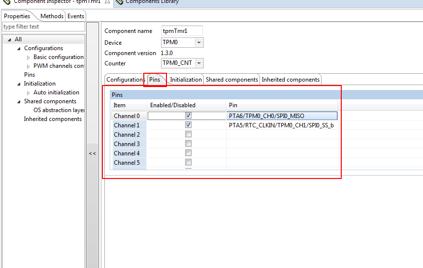This screenshot has width=423, height=268.
Task: Disable the Channel 0 checkbox
Action: [x=188, y=116]
